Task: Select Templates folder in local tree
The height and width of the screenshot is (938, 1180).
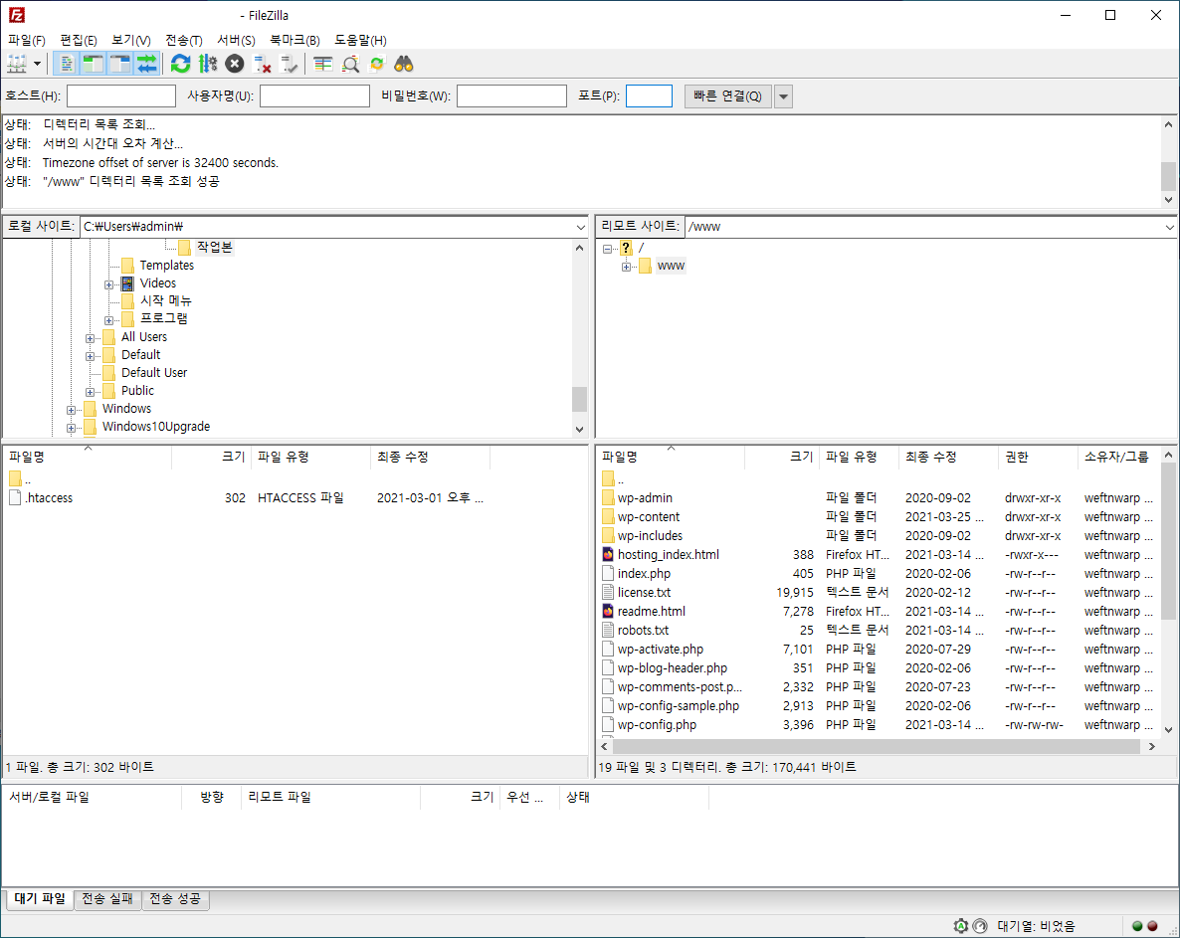Action: (166, 266)
